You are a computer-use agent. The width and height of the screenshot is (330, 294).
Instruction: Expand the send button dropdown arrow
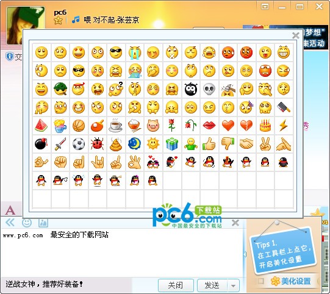tap(233, 285)
